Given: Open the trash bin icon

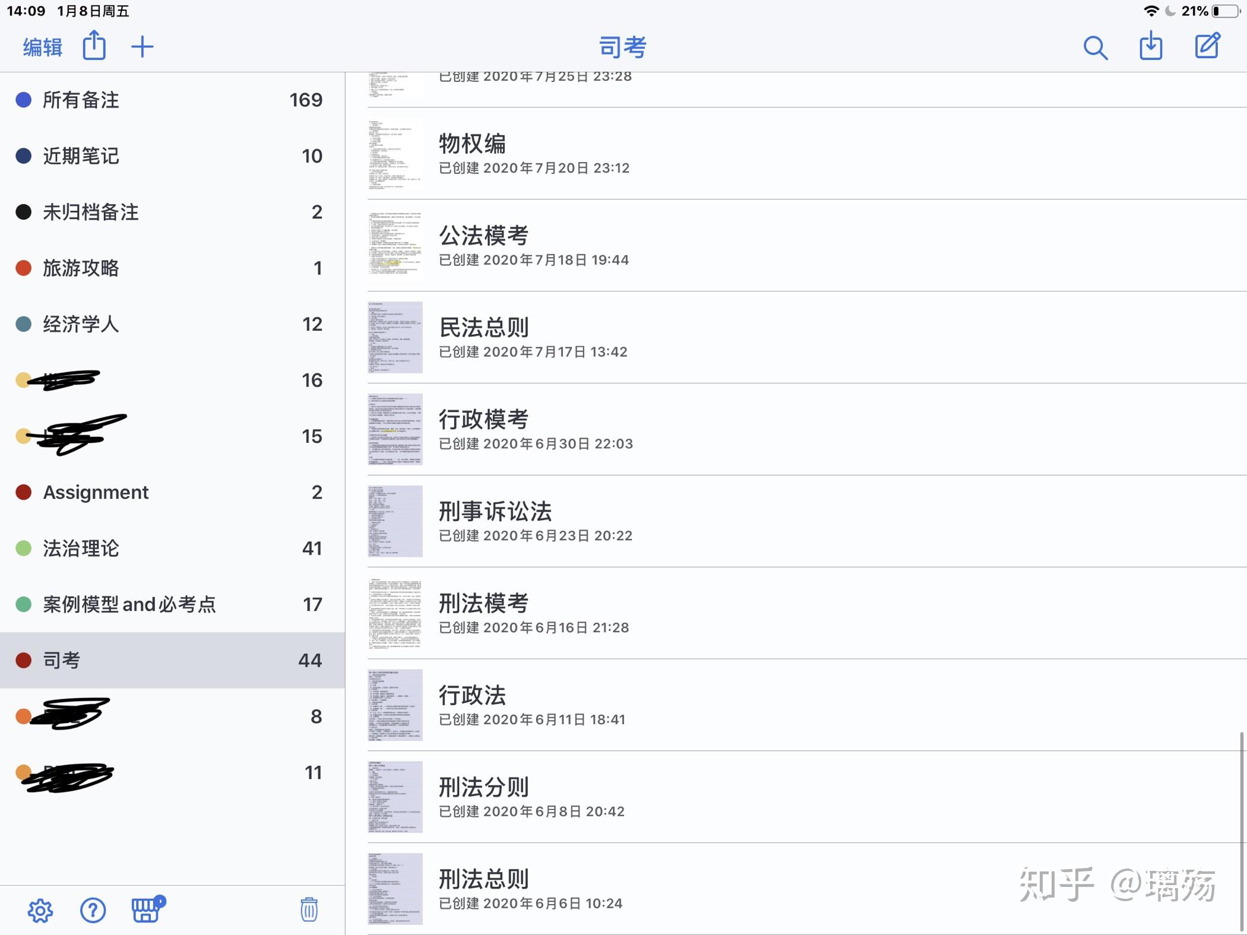Looking at the screenshot, I should click(309, 909).
